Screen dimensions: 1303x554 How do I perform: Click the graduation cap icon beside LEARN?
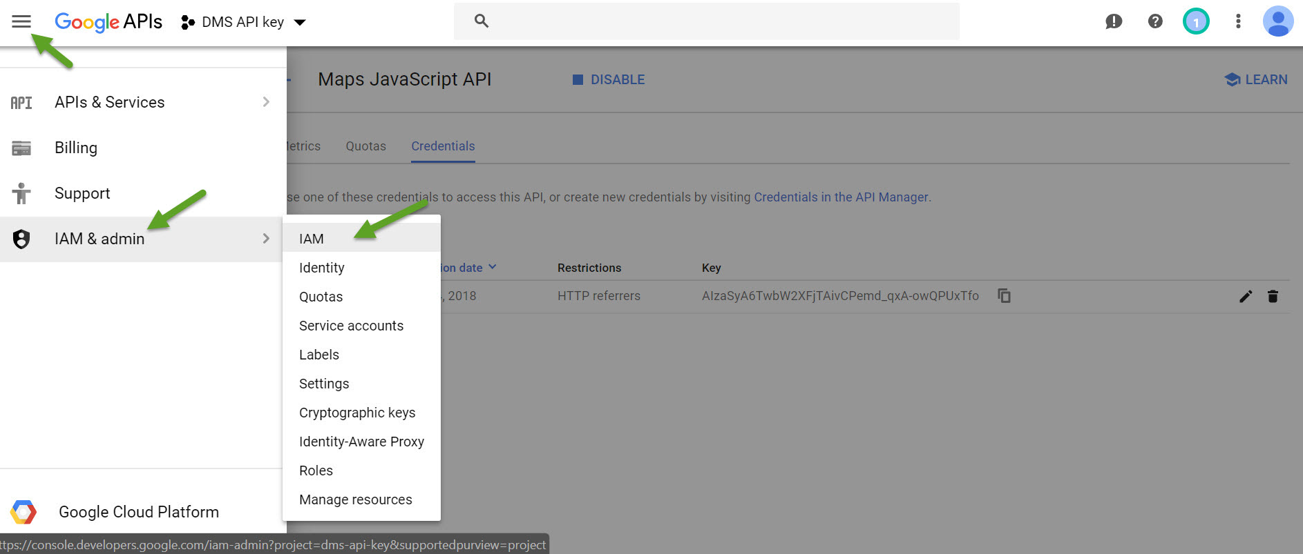click(1233, 79)
